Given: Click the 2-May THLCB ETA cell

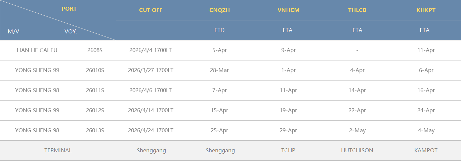Looking at the screenshot, I should tap(357, 131).
